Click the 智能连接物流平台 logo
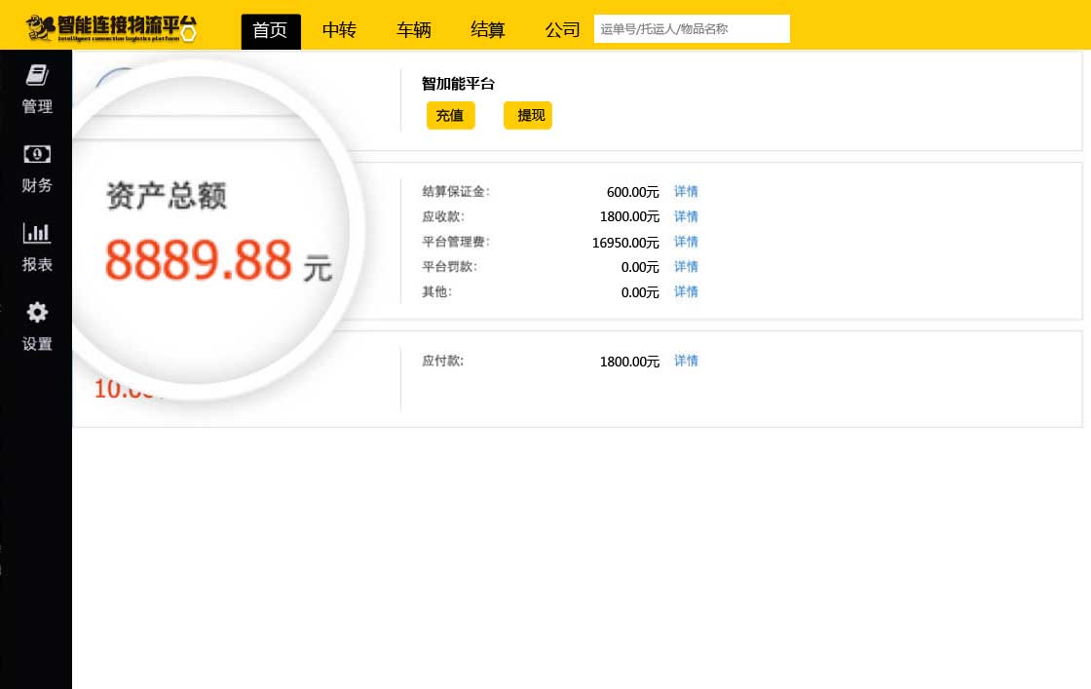This screenshot has width=1091, height=689. 112,29
